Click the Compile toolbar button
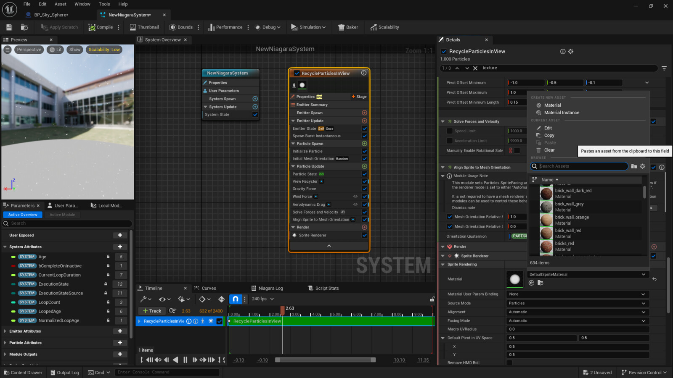The width and height of the screenshot is (673, 378). [x=101, y=27]
